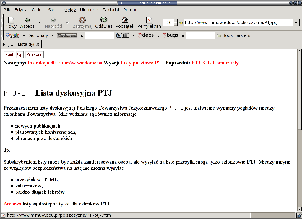Image resolution: width=302 pixels, height=219 pixels.
Task: Click the bullet text nowych publikacjach
Action: pyautogui.click(x=38, y=126)
